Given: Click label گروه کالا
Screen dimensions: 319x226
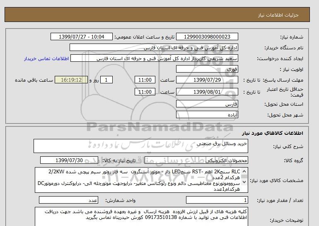Looking at the screenshot, I should coord(294,160).
